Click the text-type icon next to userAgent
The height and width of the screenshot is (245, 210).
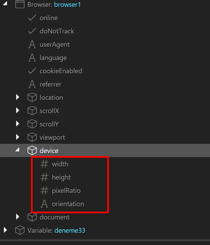pos(32,44)
